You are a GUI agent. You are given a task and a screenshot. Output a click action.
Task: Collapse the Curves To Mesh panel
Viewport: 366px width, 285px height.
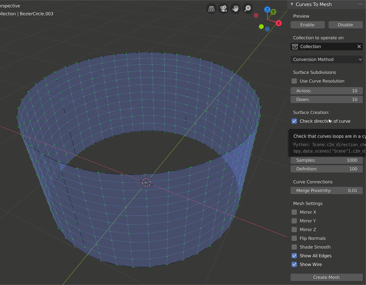[x=292, y=4]
